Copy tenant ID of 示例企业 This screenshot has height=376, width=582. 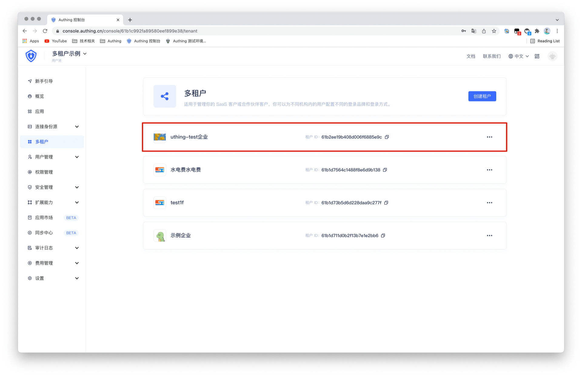[383, 236]
